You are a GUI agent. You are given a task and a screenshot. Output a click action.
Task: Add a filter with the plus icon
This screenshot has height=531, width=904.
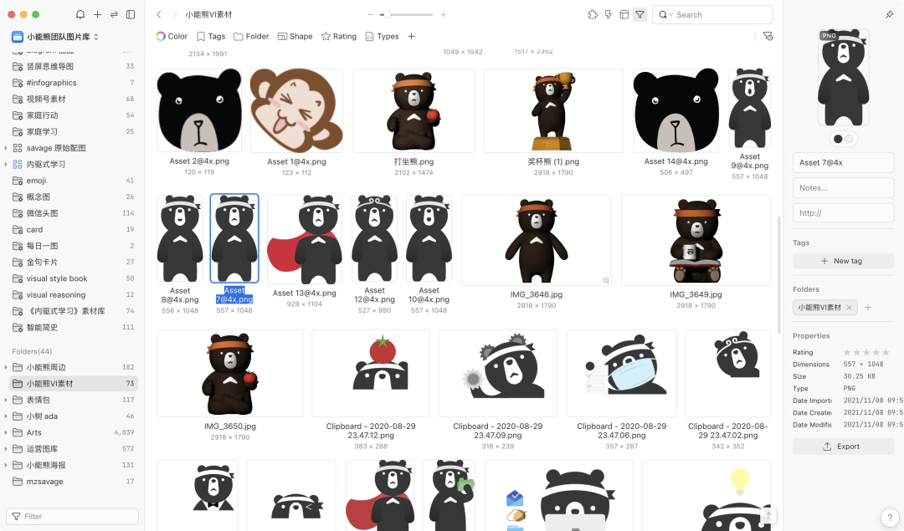coord(412,36)
